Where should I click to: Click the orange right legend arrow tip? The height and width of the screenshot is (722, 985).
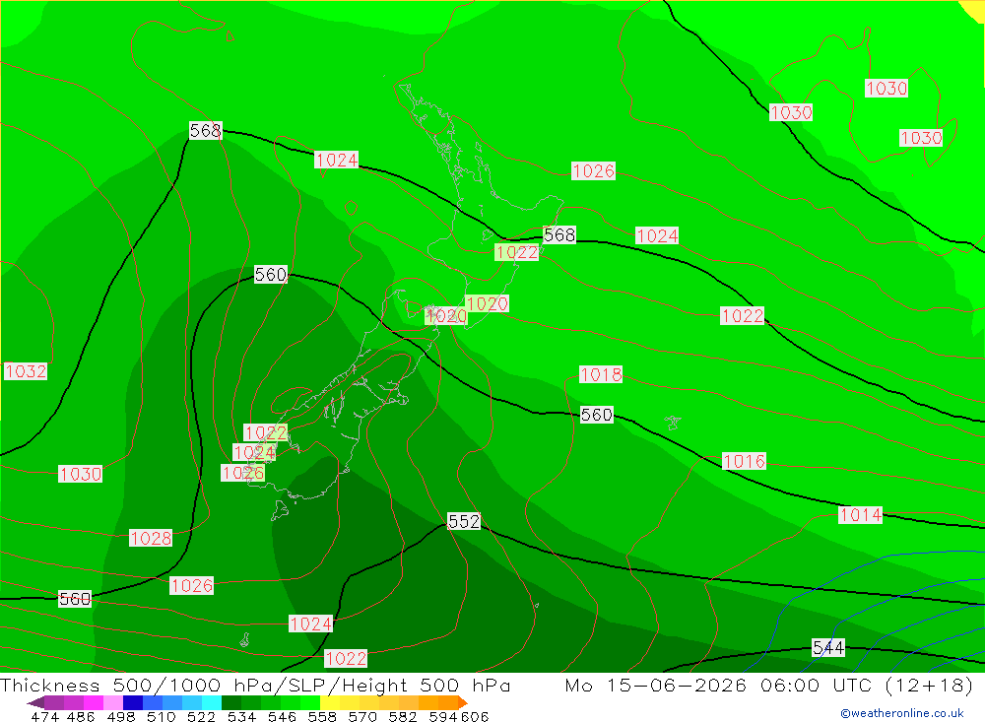(463, 702)
